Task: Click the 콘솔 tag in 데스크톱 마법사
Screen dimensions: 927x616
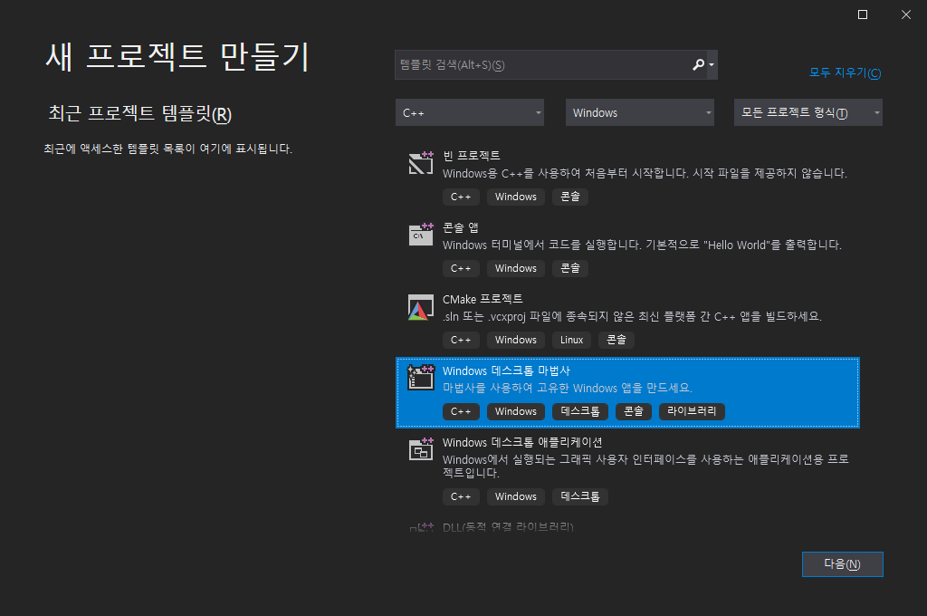Action: point(633,411)
